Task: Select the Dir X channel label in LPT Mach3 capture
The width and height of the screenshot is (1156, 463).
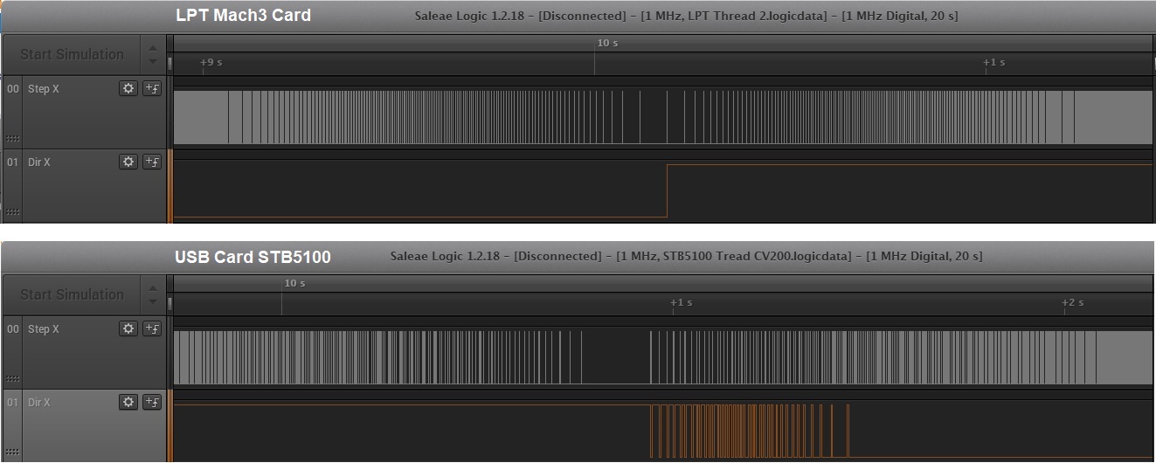Action: click(x=39, y=162)
